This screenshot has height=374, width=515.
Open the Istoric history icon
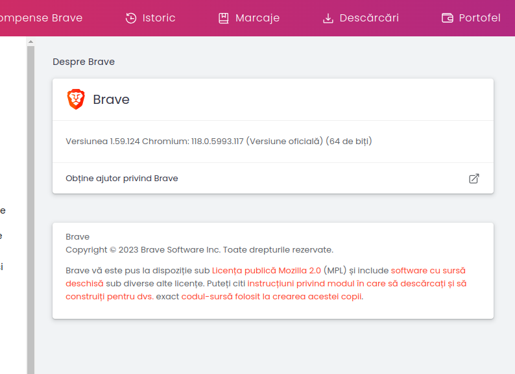coord(131,18)
